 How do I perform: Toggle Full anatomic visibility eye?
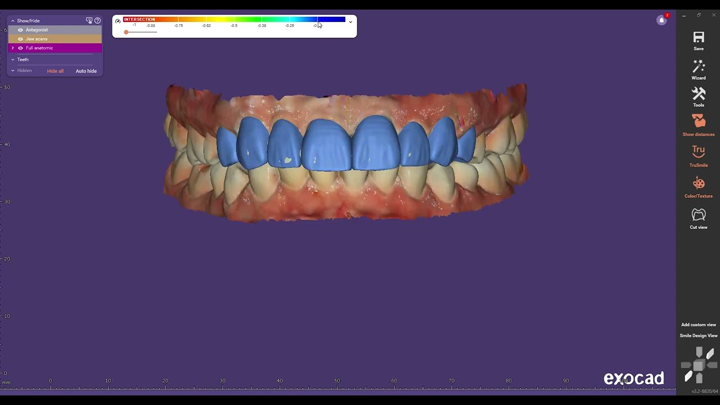[x=20, y=48]
